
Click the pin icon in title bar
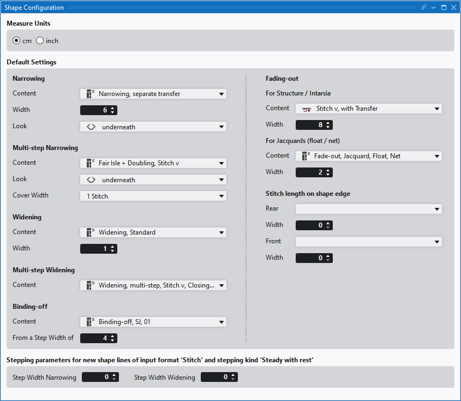pyautogui.click(x=423, y=8)
